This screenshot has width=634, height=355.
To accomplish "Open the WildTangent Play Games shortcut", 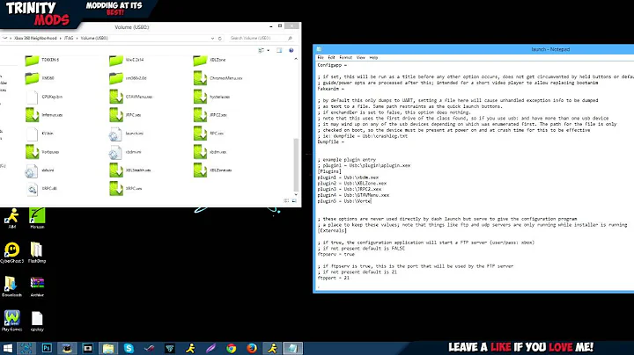I will click(11, 321).
